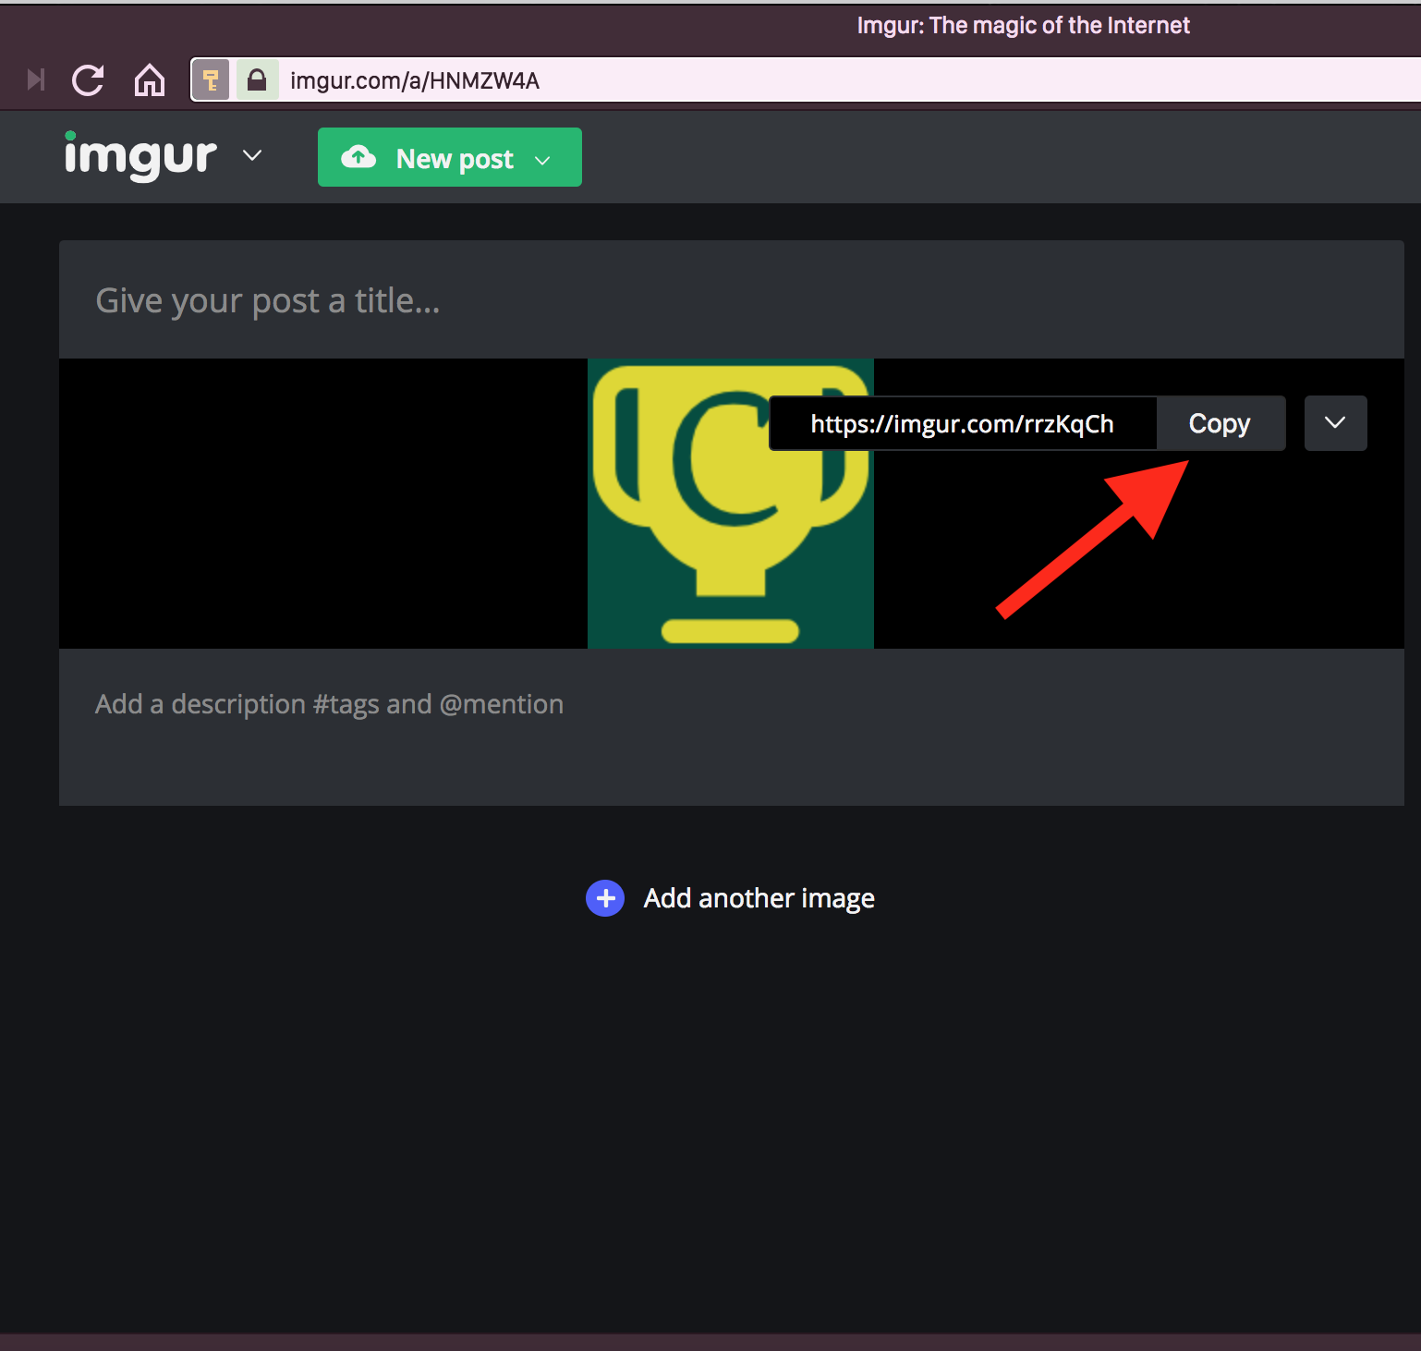
Task: Click the New post button label
Action: pos(454,158)
